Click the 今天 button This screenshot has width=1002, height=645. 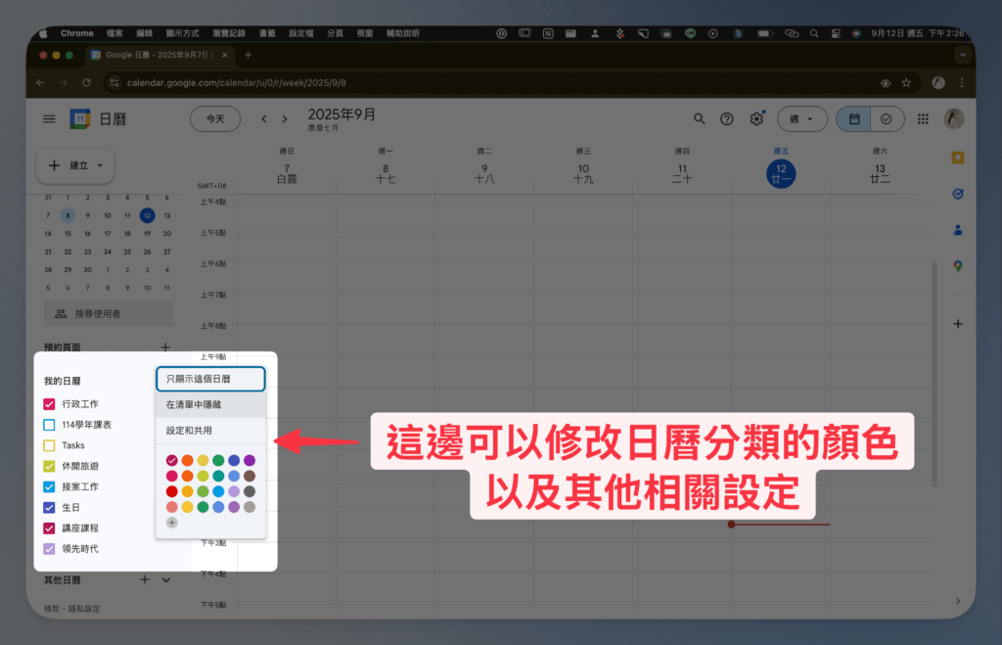(x=214, y=118)
